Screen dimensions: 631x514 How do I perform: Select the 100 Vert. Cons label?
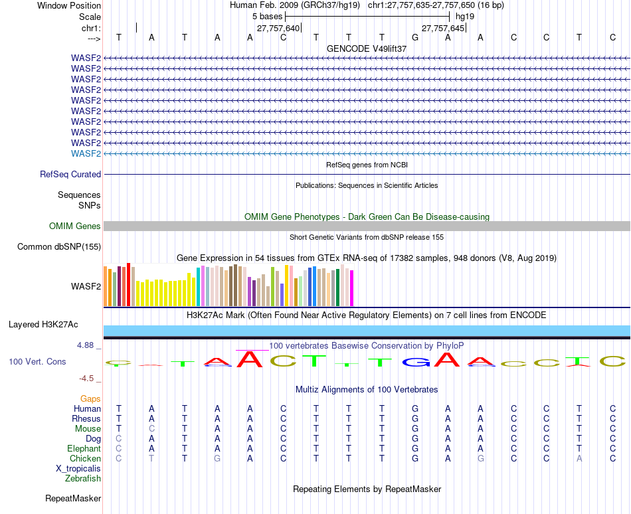coord(37,361)
